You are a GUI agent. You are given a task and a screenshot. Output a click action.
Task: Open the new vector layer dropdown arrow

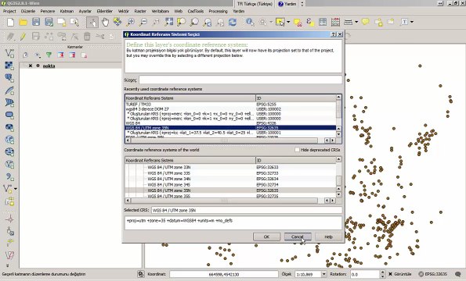pyautogui.click(x=16, y=189)
